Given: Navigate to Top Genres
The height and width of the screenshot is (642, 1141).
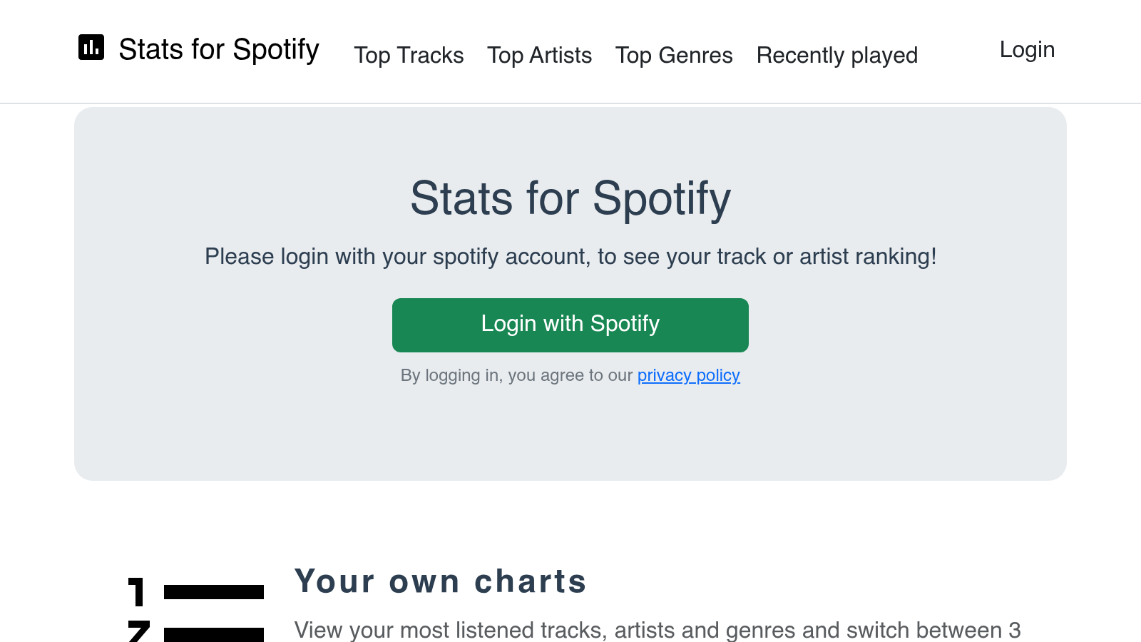Looking at the screenshot, I should pyautogui.click(x=674, y=55).
